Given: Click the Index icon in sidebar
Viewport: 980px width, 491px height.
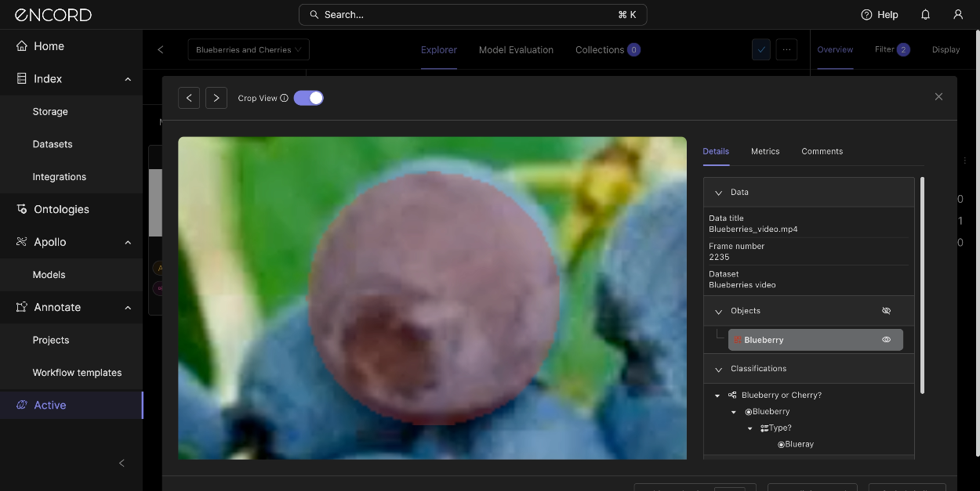Looking at the screenshot, I should coord(22,79).
